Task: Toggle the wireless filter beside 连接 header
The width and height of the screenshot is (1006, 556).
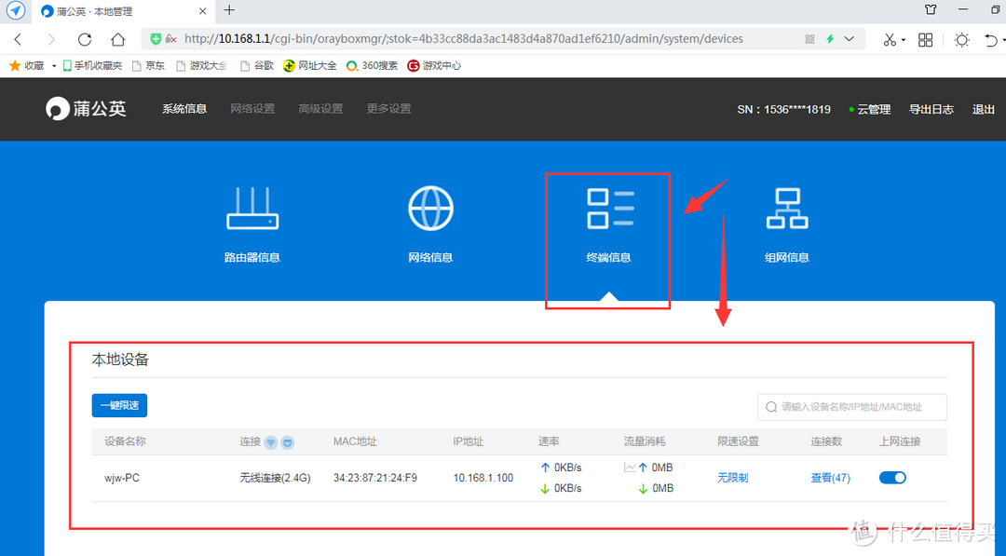Action: [270, 441]
